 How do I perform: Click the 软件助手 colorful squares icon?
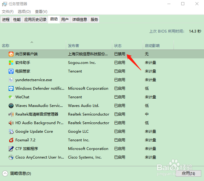(11, 63)
